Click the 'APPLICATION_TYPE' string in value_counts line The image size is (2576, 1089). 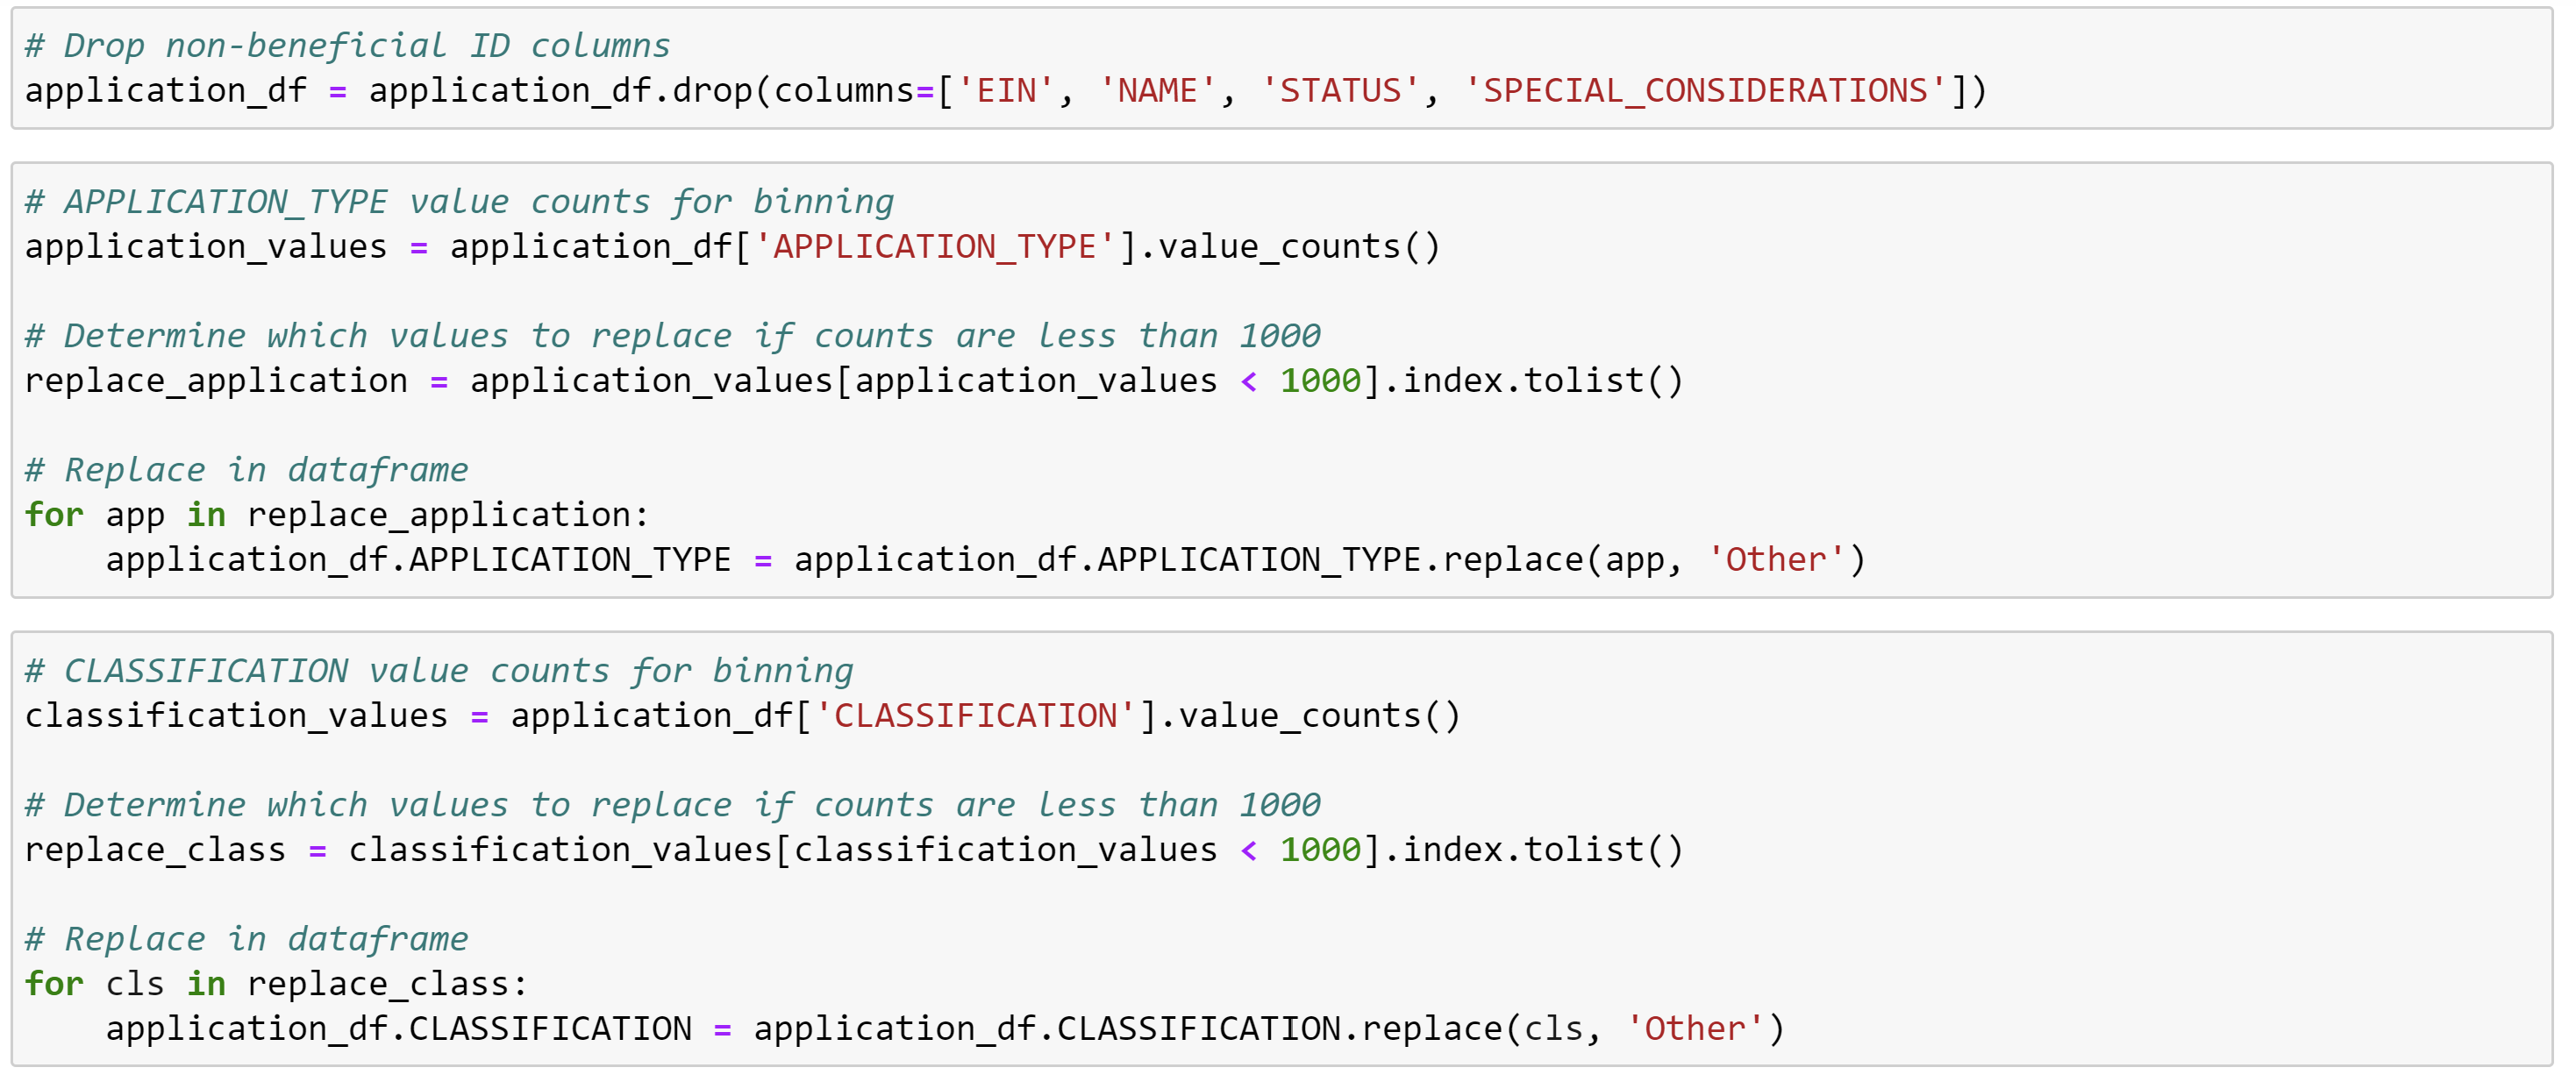(x=934, y=247)
